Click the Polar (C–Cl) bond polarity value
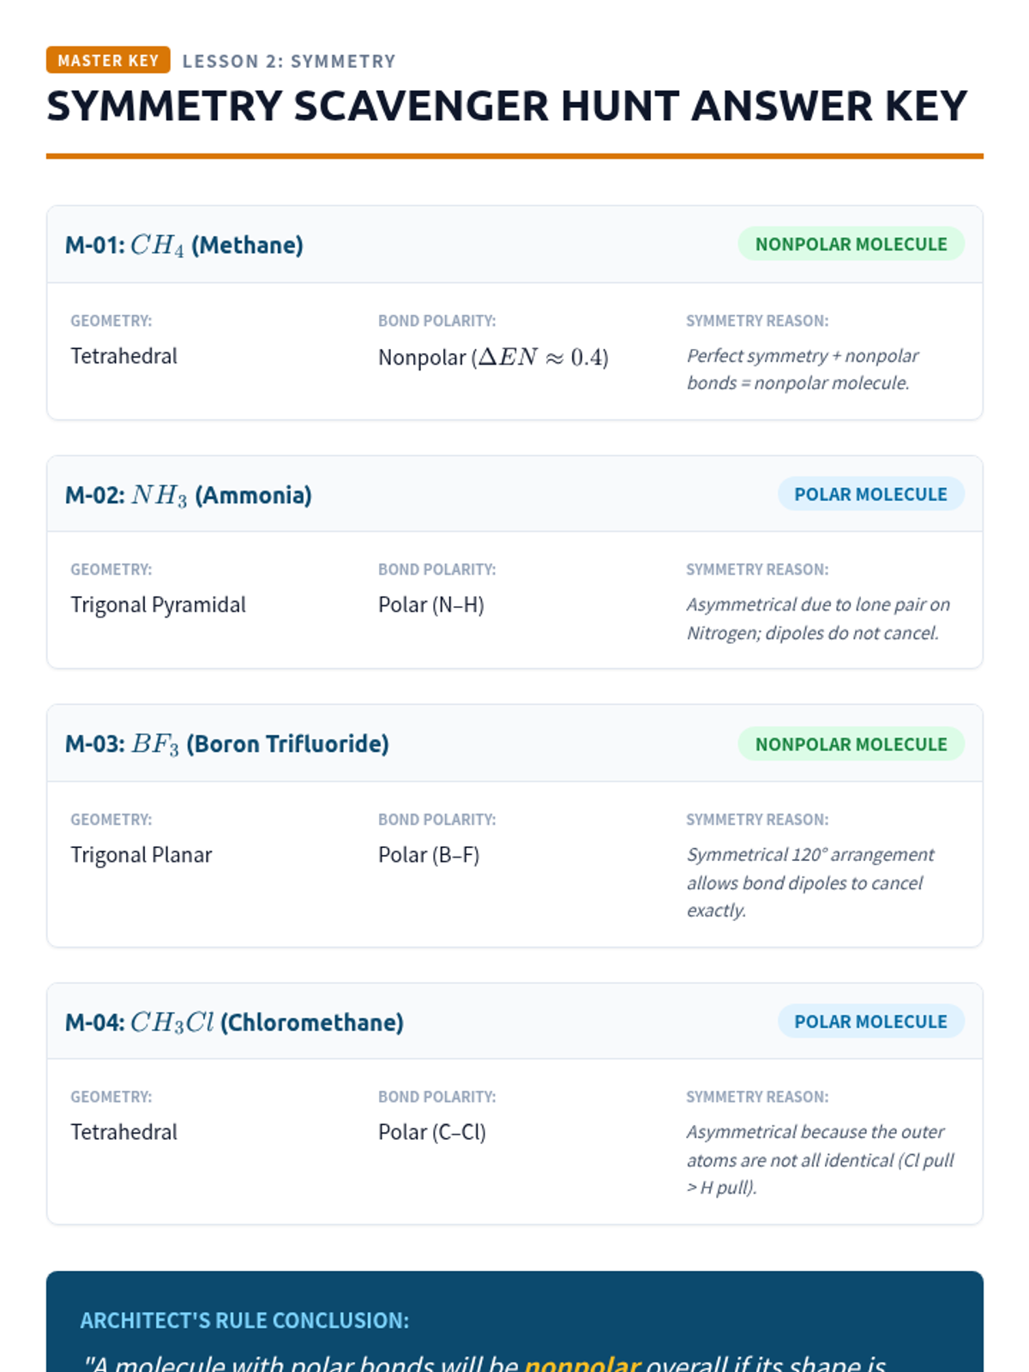The height and width of the screenshot is (1372, 1029). pyautogui.click(x=432, y=1132)
